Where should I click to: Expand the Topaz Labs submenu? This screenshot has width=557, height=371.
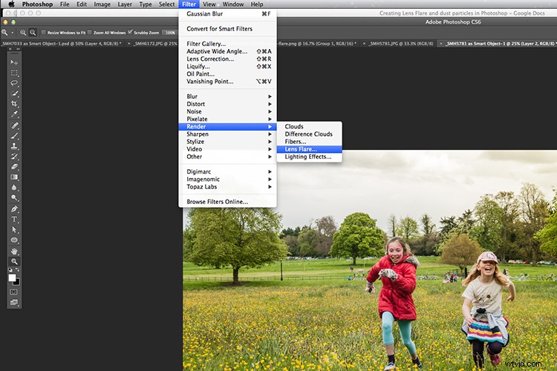point(227,187)
